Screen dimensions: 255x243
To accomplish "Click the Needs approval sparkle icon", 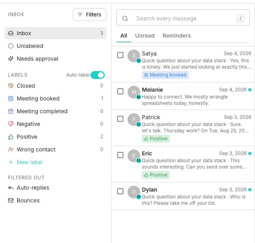I will point(11,59).
